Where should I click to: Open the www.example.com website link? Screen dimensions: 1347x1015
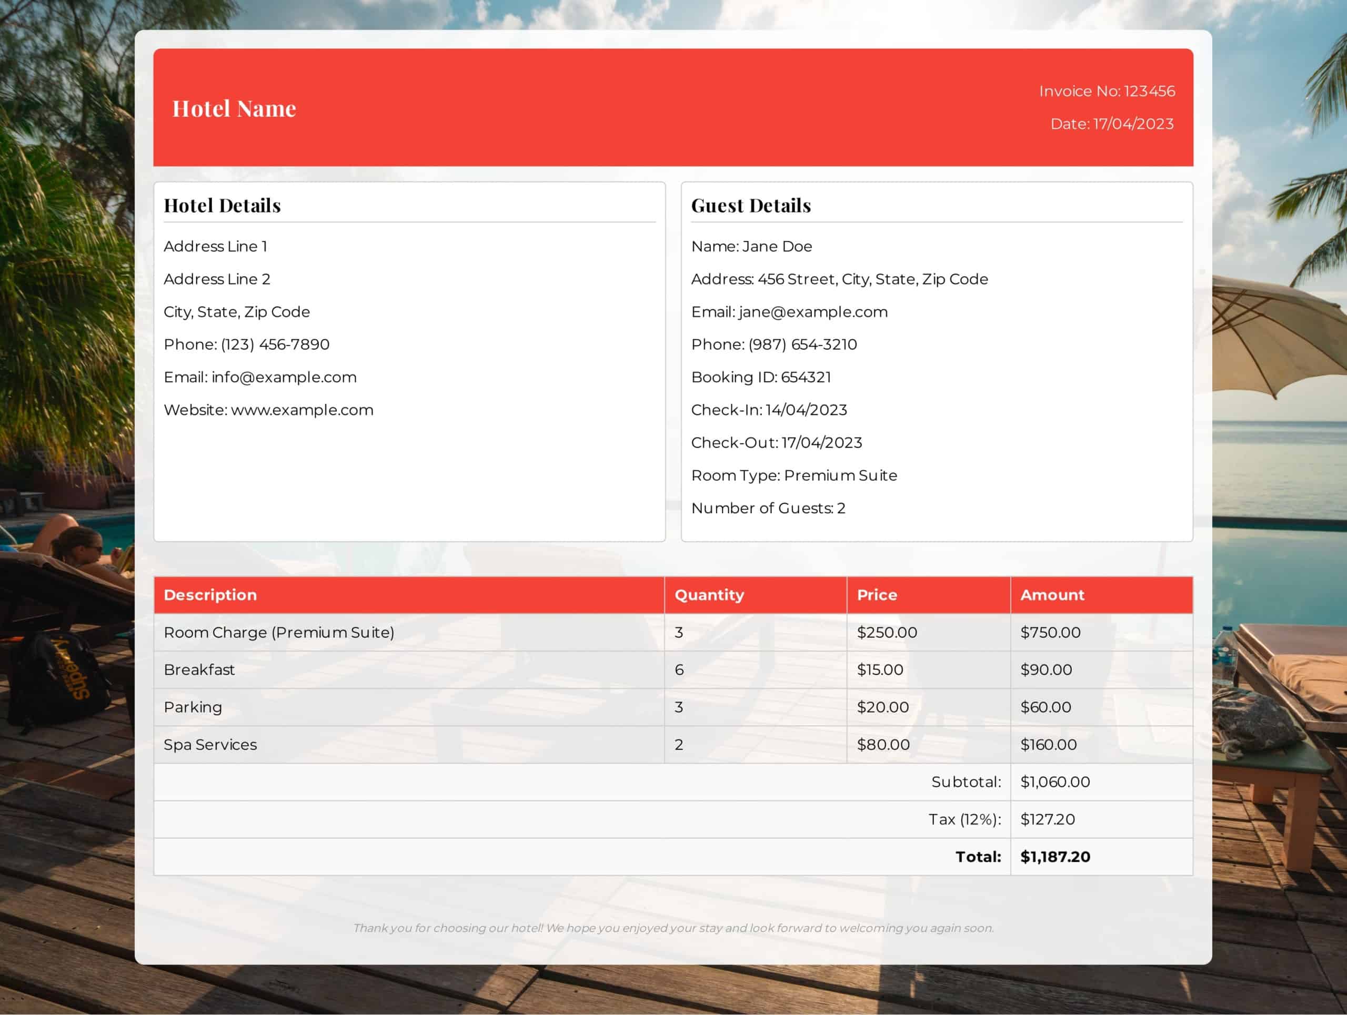302,410
